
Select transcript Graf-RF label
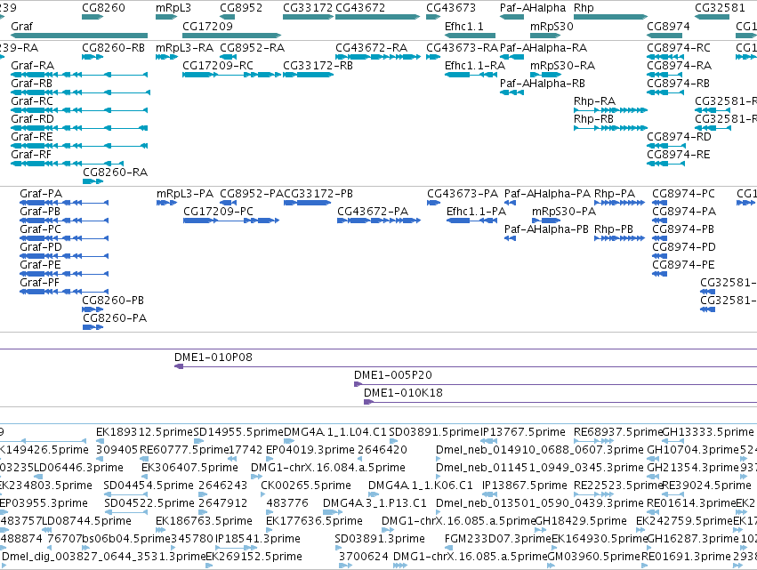pyautogui.click(x=31, y=155)
